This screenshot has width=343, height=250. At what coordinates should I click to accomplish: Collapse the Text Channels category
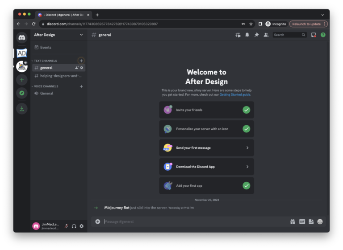tap(45, 61)
